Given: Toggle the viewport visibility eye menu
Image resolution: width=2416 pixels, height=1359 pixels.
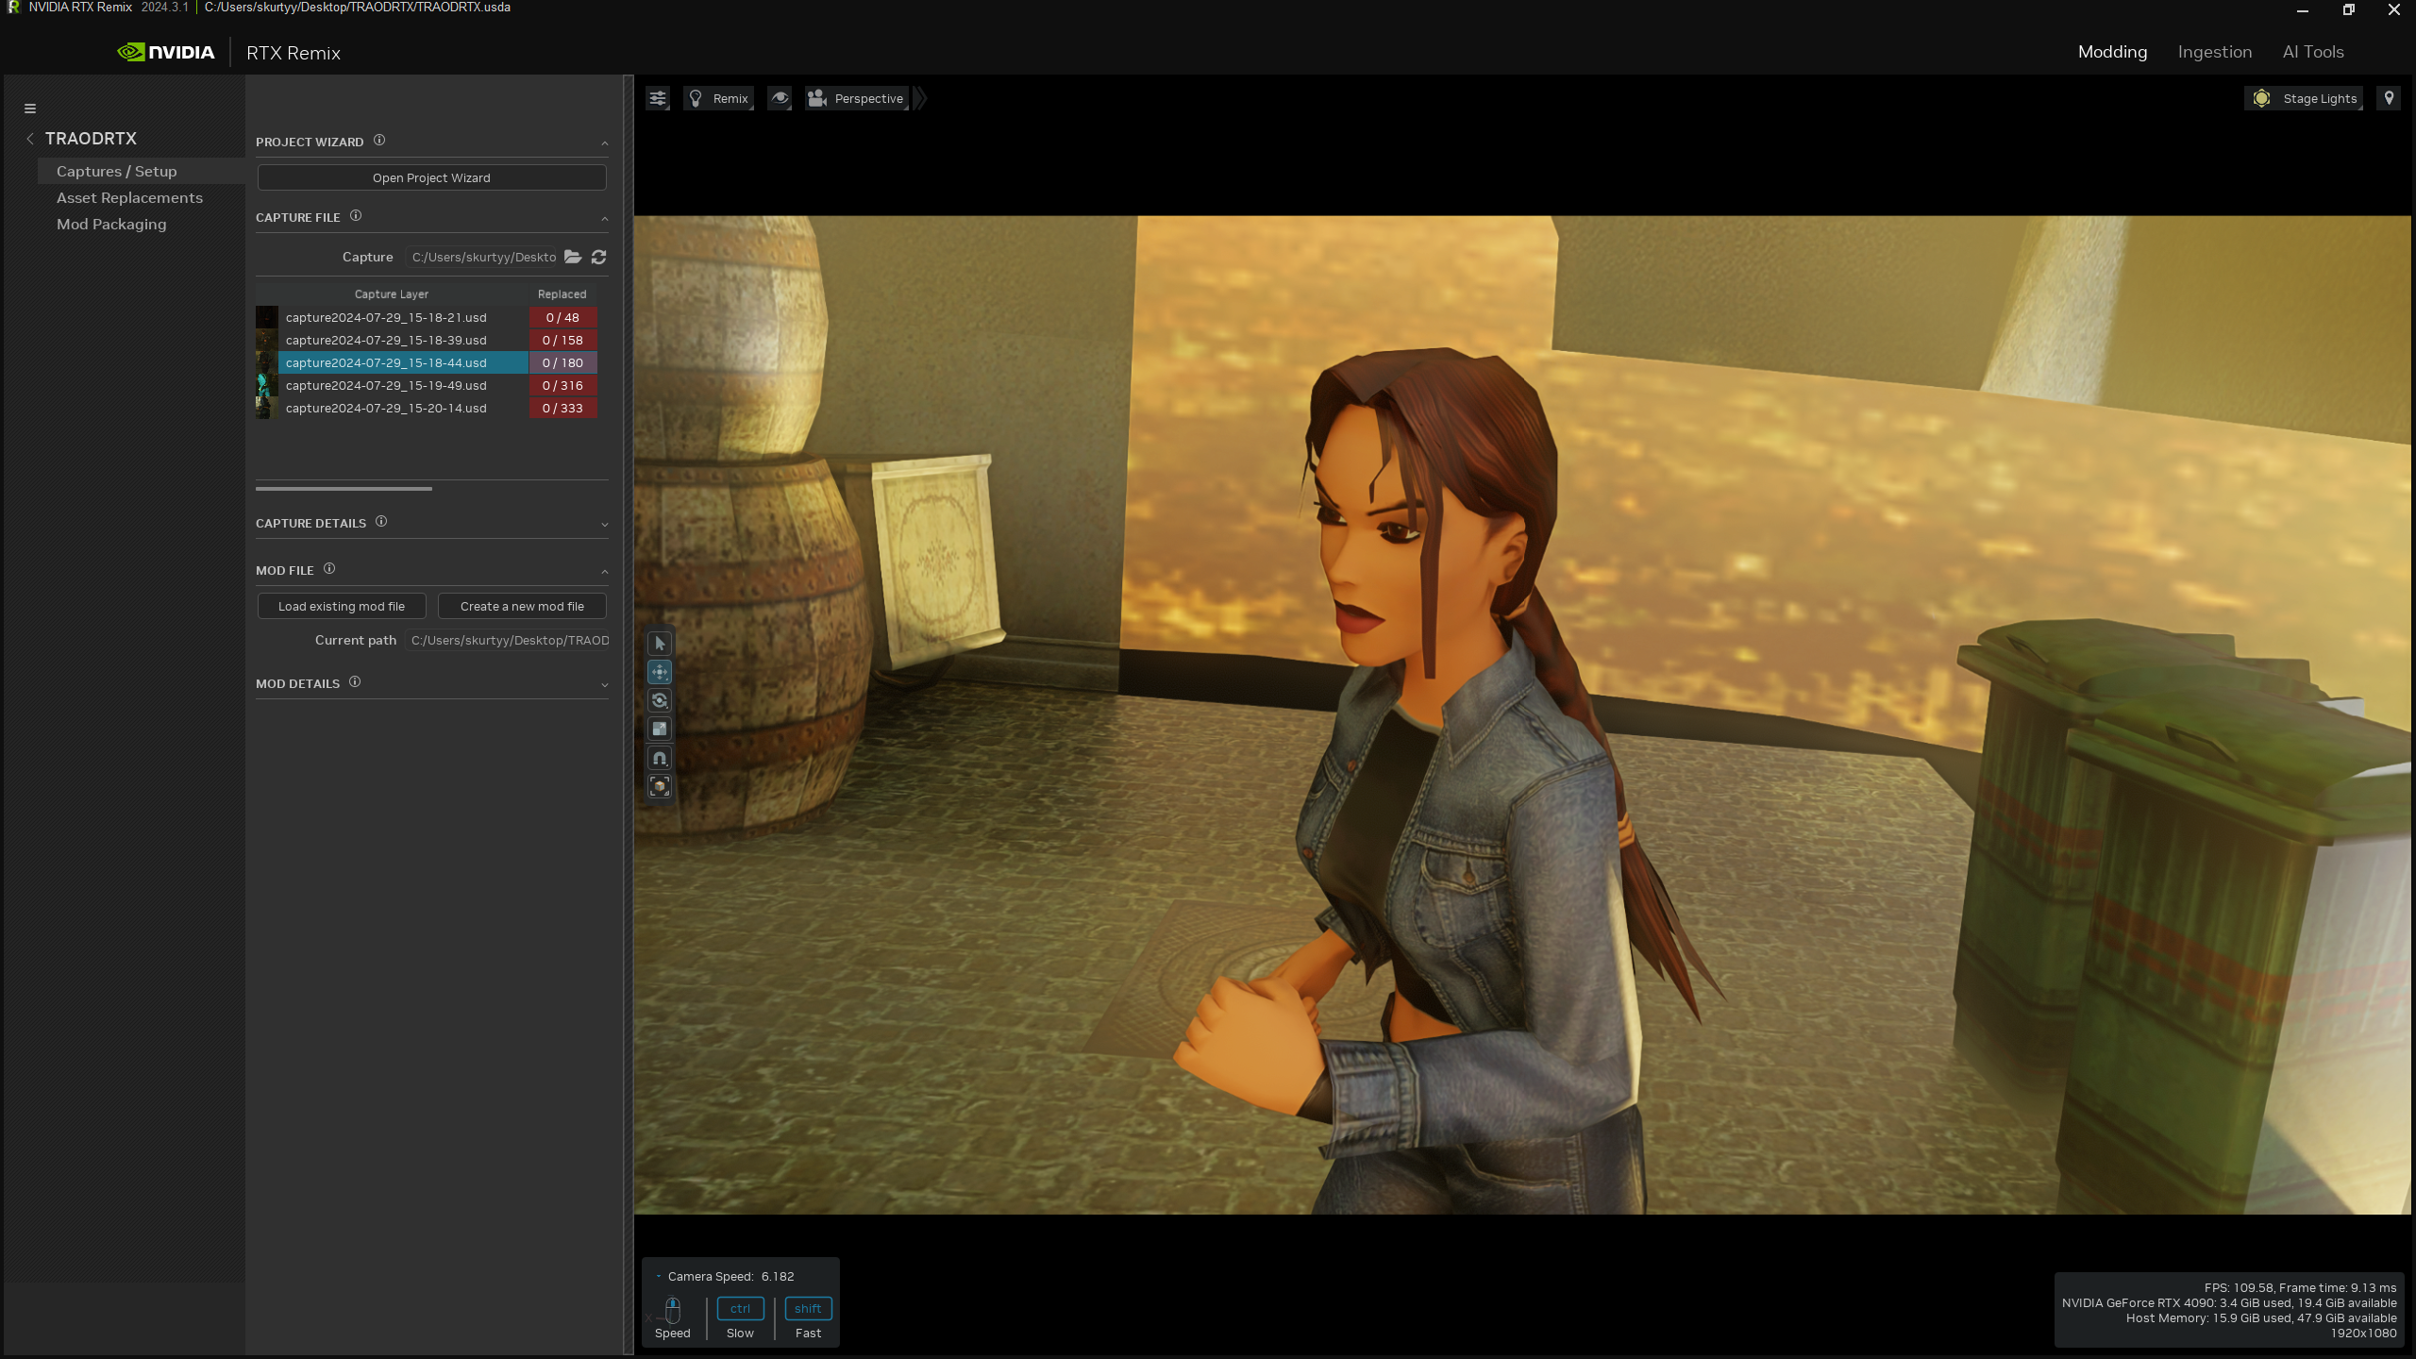Looking at the screenshot, I should click(780, 98).
